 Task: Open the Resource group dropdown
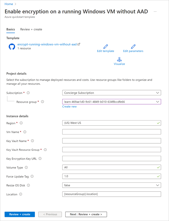pos(112,102)
